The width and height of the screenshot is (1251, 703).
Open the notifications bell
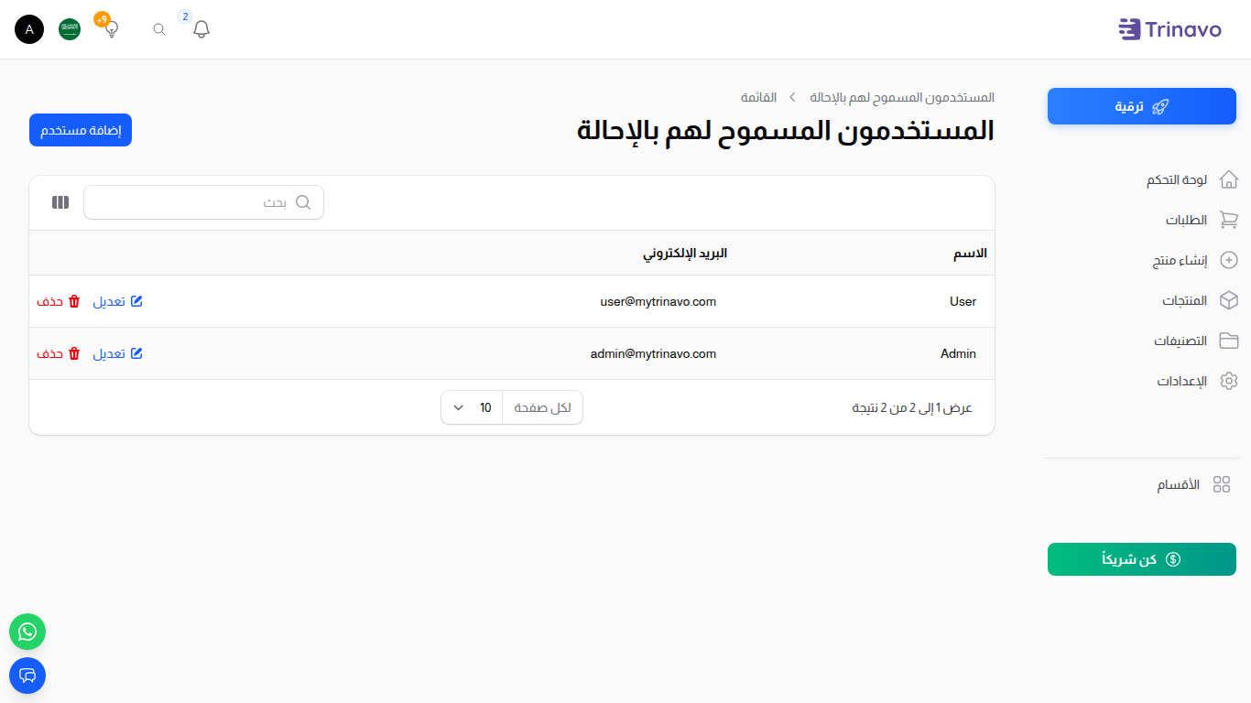tap(201, 29)
